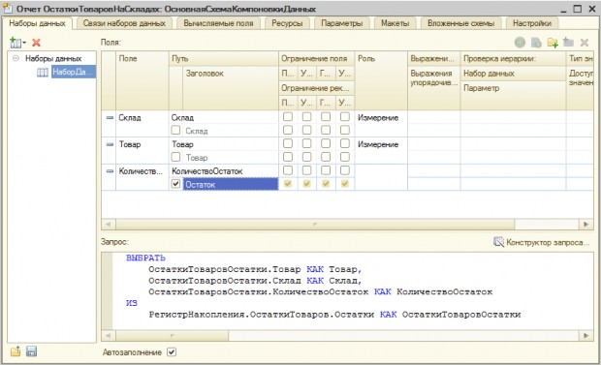Viewport: 601px width, 365px height.
Task: Click the ВЫБРАТЬ keyword in query text
Action: pos(145,259)
